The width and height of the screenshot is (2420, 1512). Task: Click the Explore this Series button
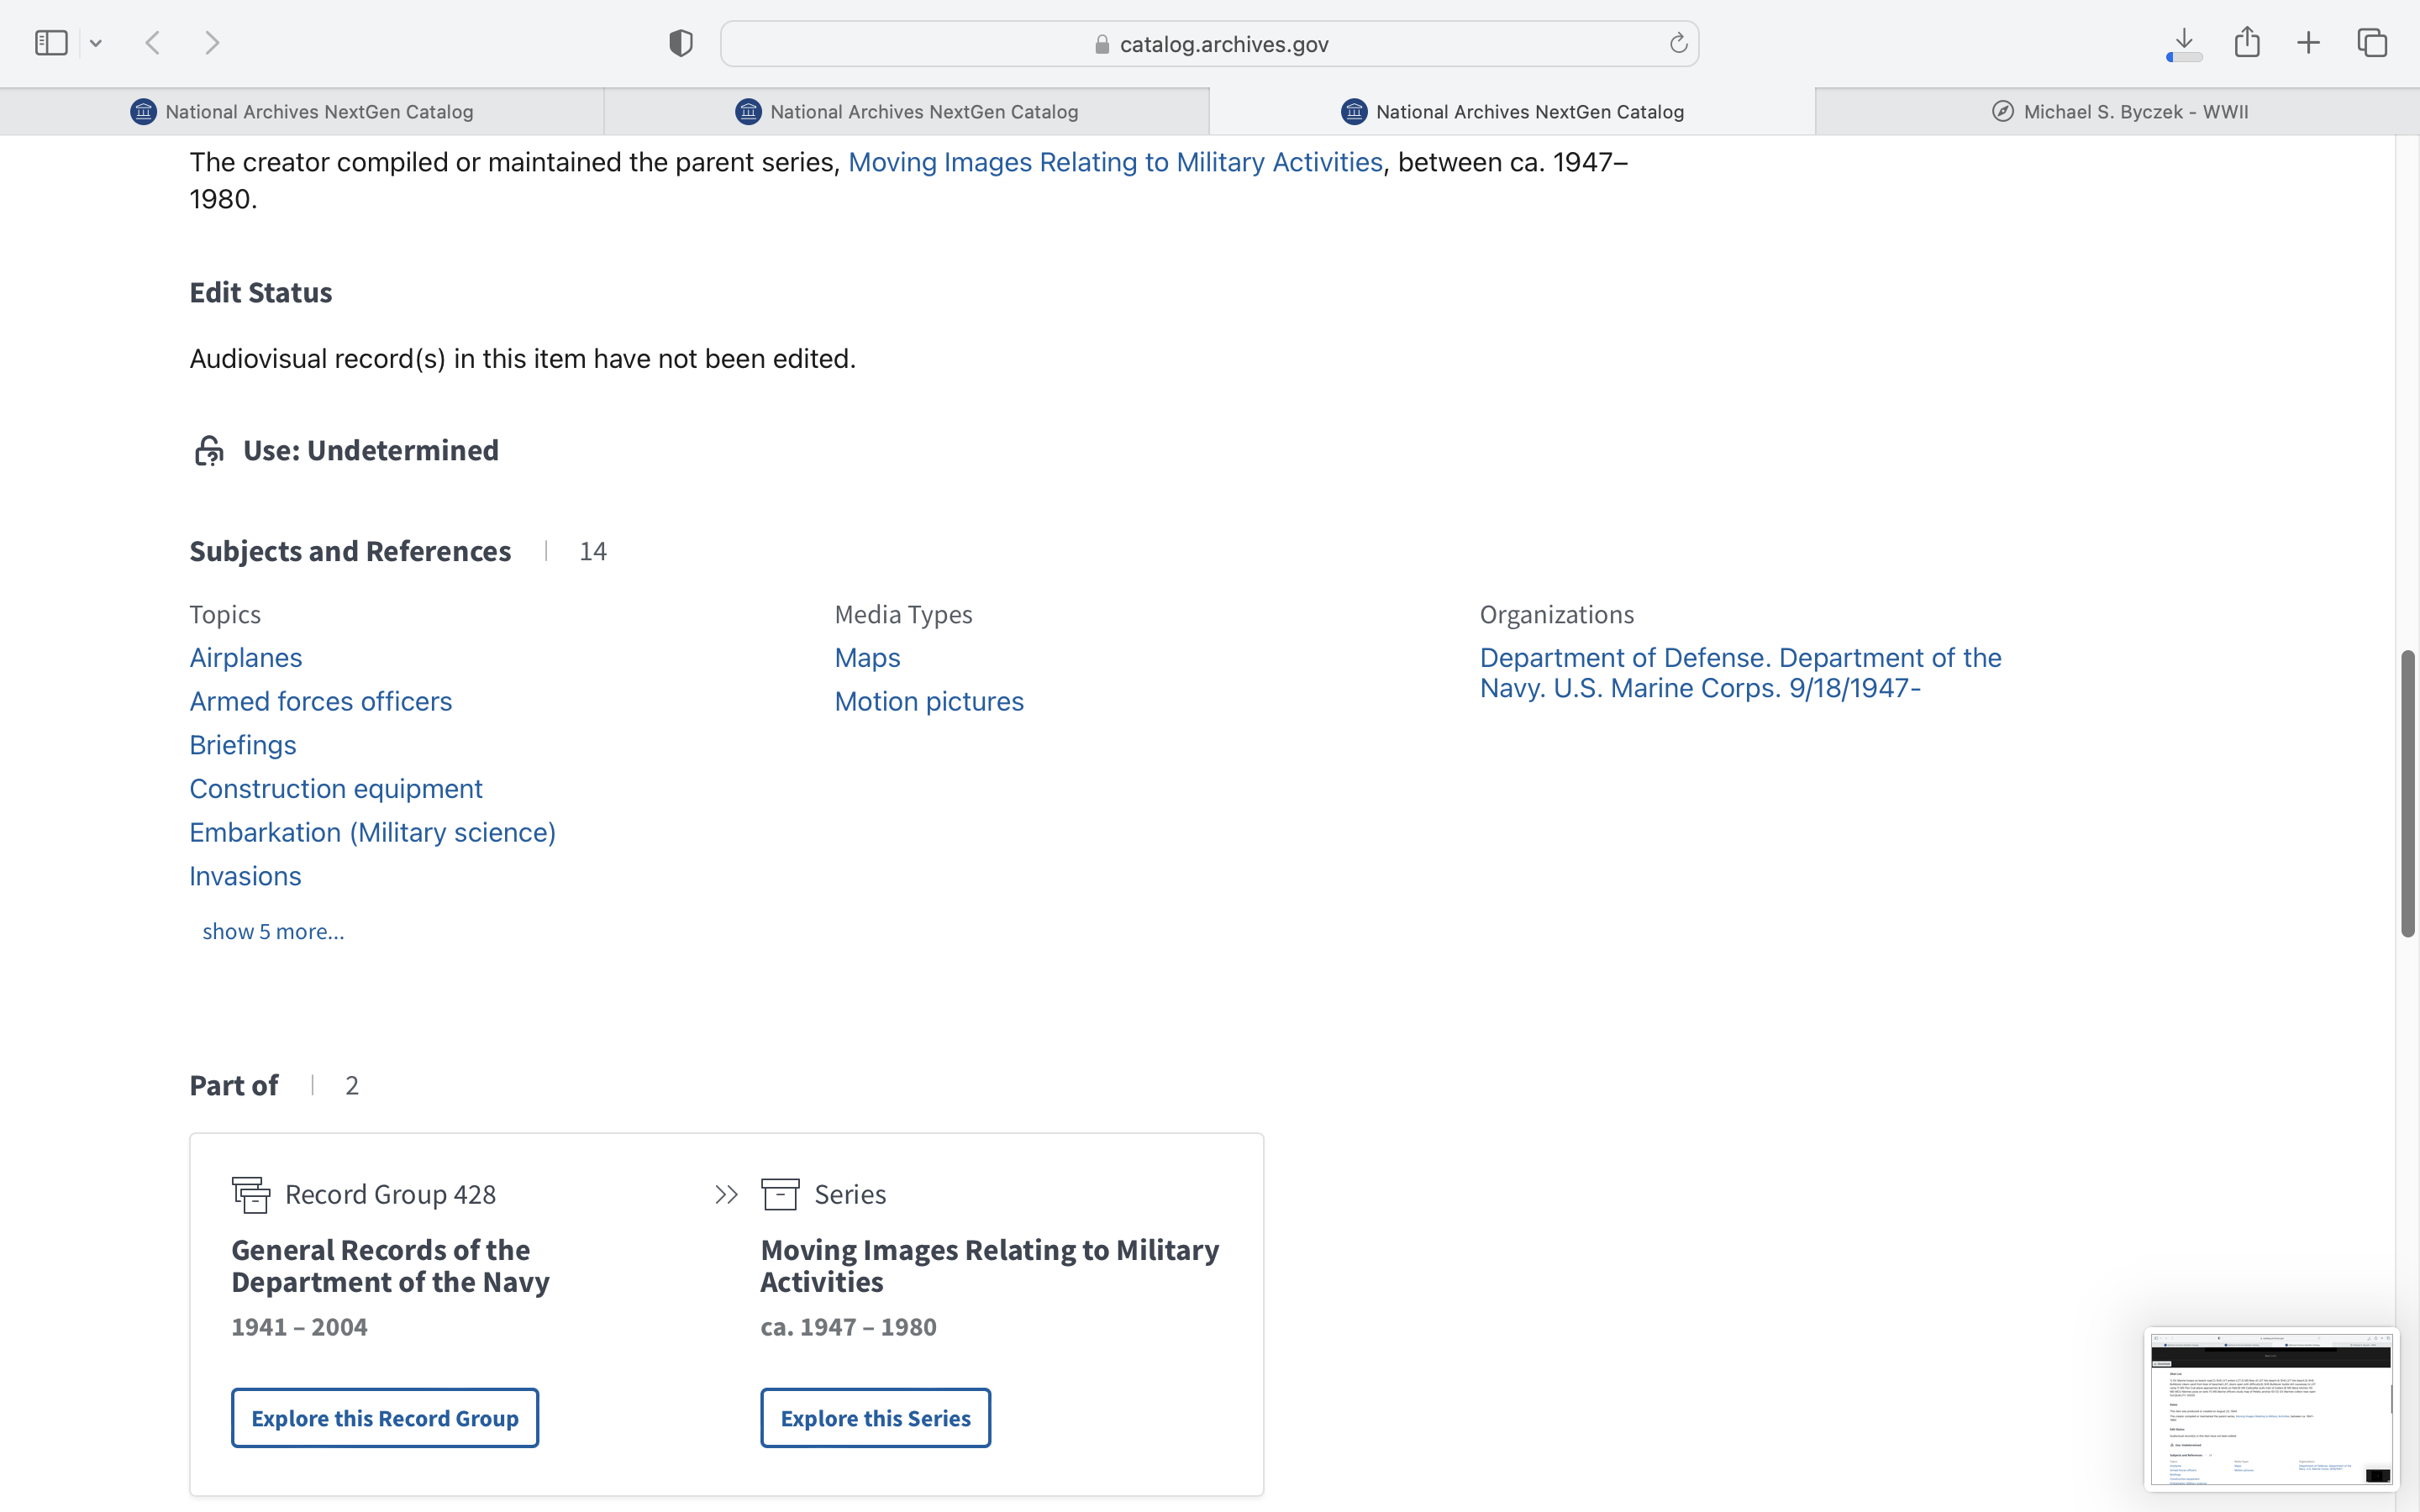point(875,1417)
